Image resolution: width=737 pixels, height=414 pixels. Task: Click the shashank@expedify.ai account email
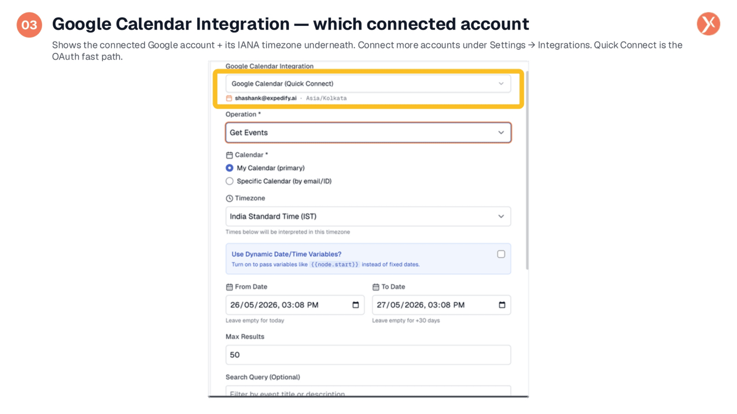point(266,98)
